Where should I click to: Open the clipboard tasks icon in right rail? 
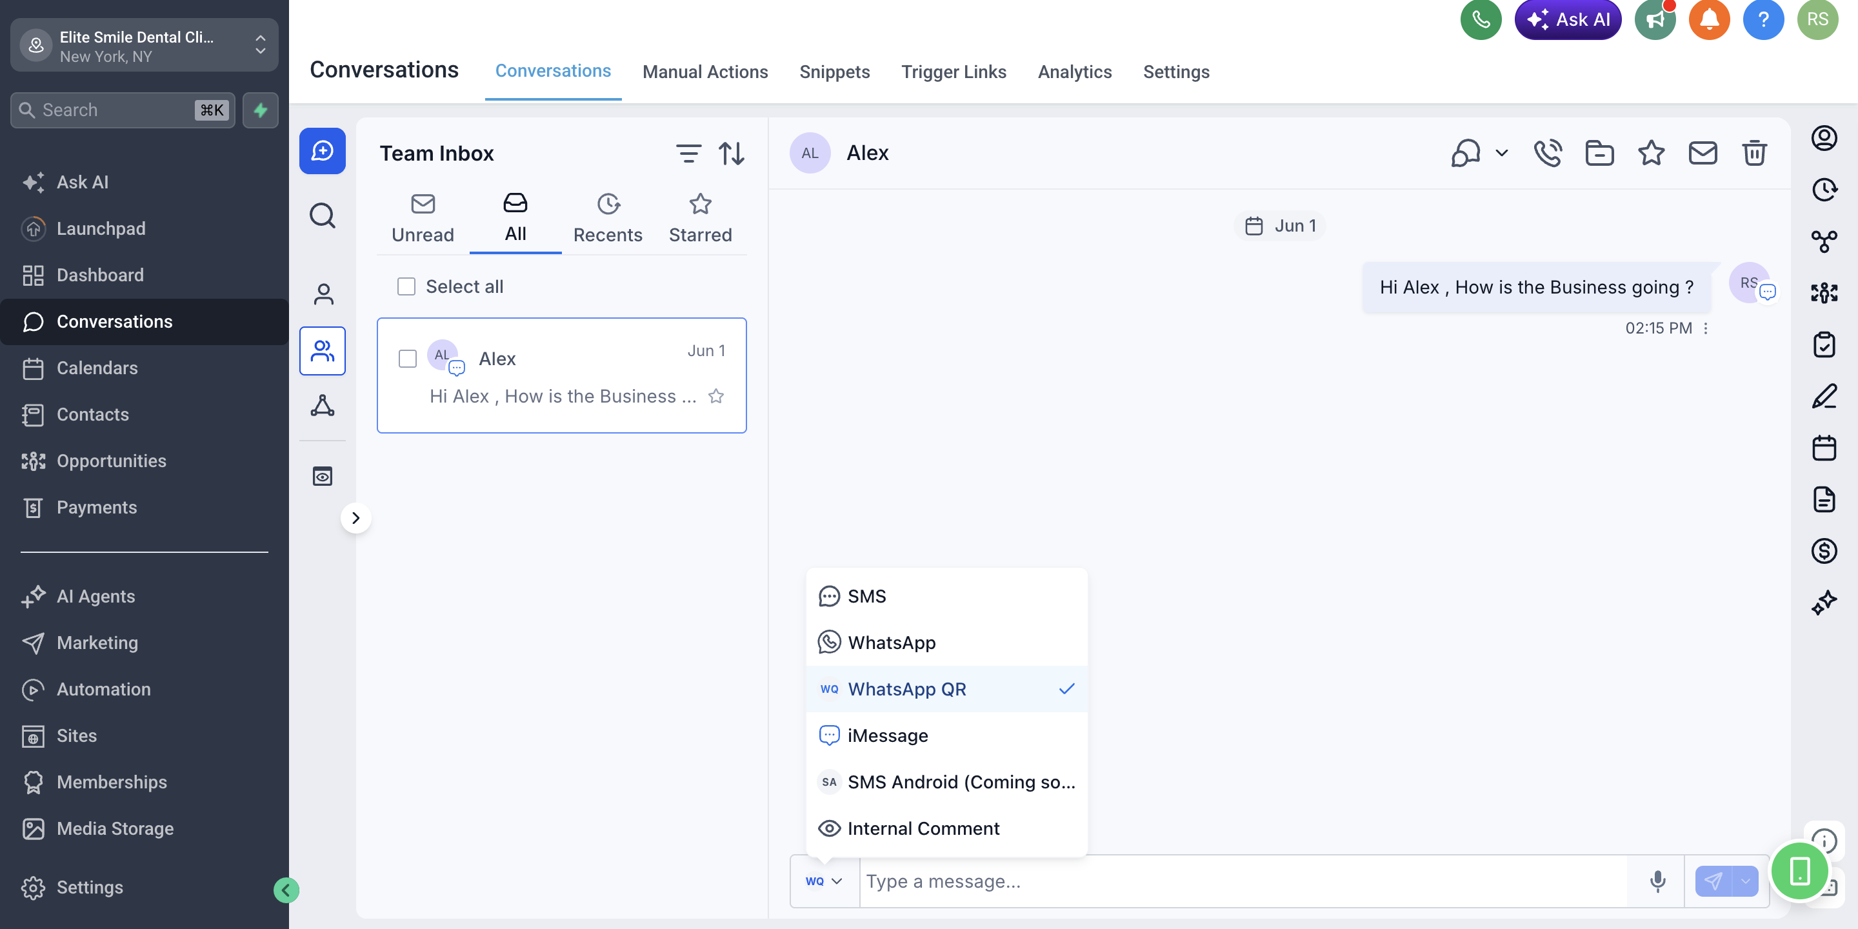pyautogui.click(x=1824, y=345)
